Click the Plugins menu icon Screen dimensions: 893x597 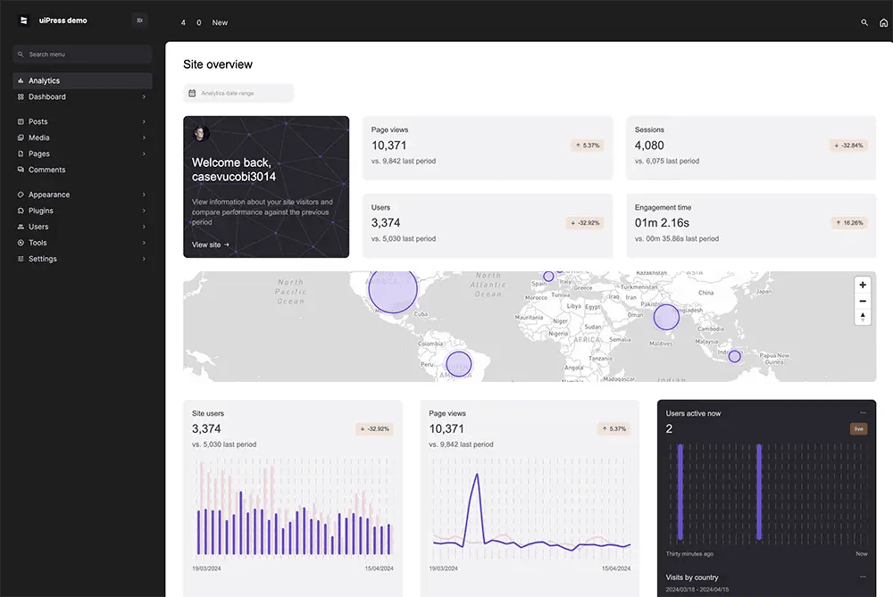pyautogui.click(x=21, y=211)
